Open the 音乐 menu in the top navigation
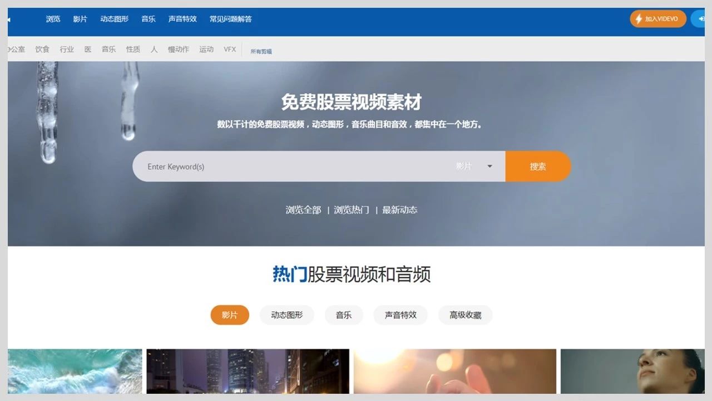712x401 pixels. pyautogui.click(x=148, y=18)
